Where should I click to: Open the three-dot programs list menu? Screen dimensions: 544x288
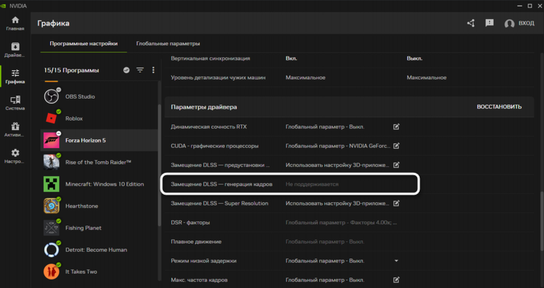tap(154, 70)
